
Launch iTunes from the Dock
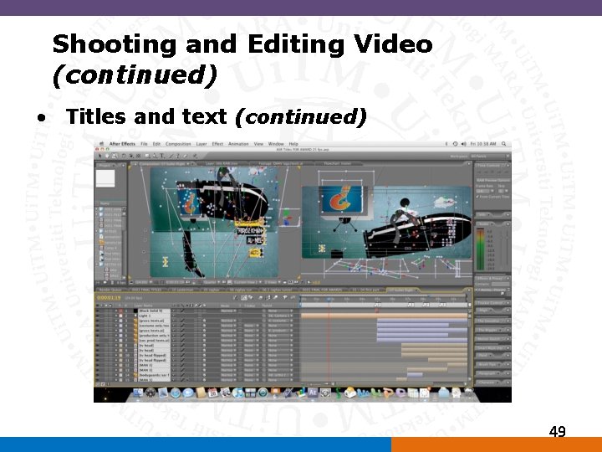pyautogui.click(x=238, y=393)
